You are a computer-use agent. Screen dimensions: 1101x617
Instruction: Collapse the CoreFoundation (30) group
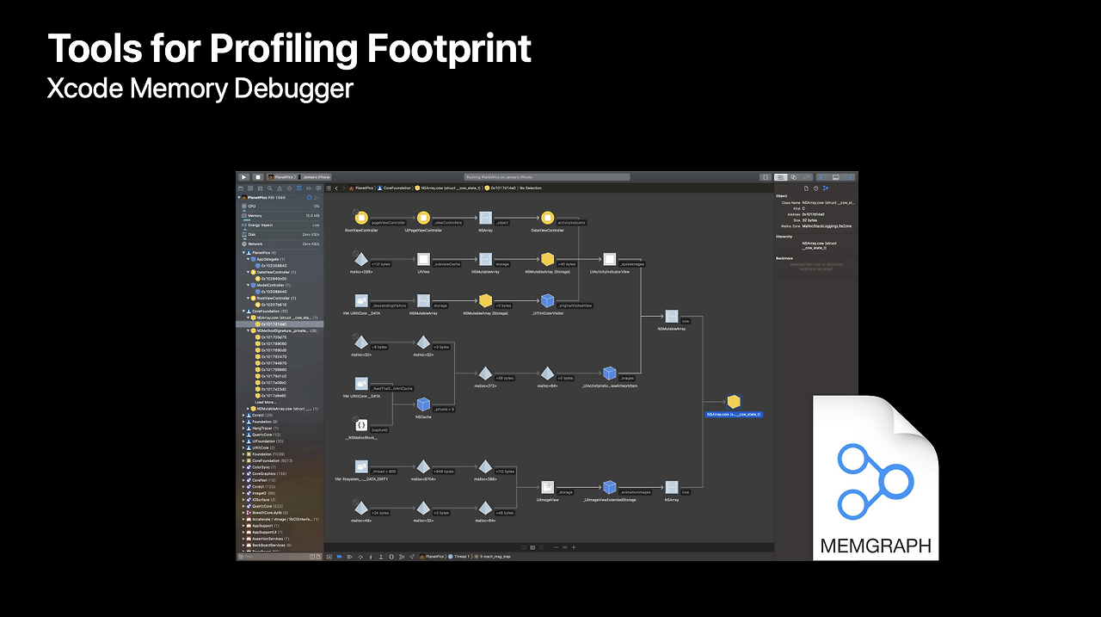[x=243, y=312]
